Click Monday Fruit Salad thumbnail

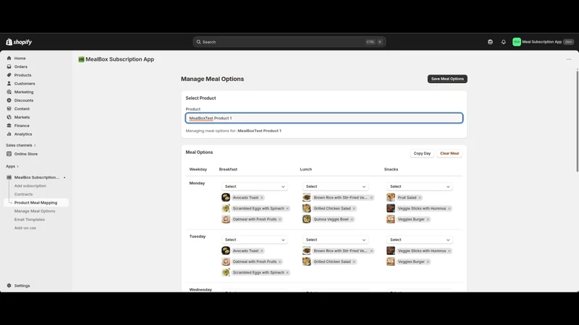[391, 197]
